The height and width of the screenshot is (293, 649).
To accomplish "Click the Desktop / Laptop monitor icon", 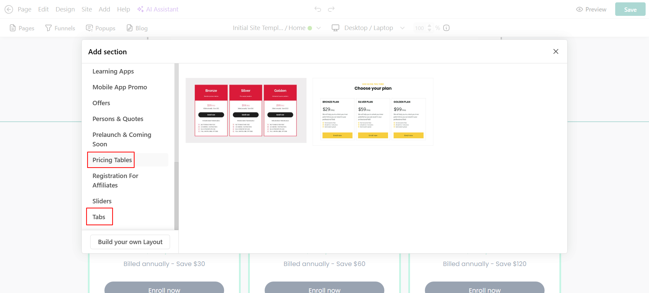I will (x=335, y=28).
